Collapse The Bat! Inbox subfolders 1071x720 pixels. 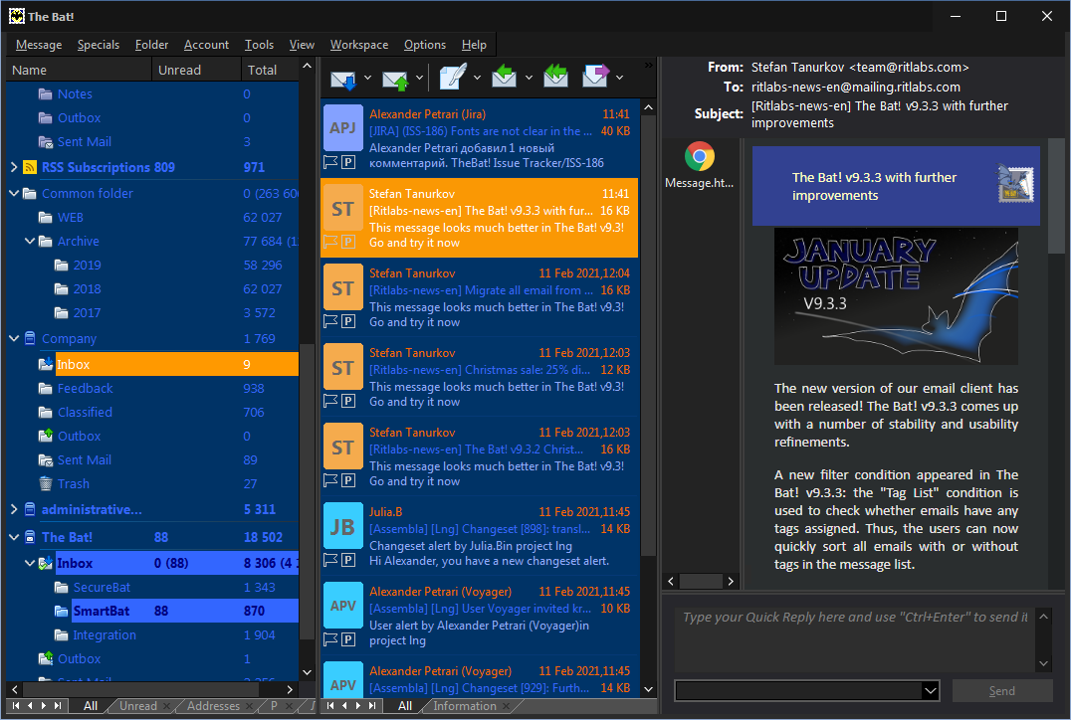[x=30, y=563]
